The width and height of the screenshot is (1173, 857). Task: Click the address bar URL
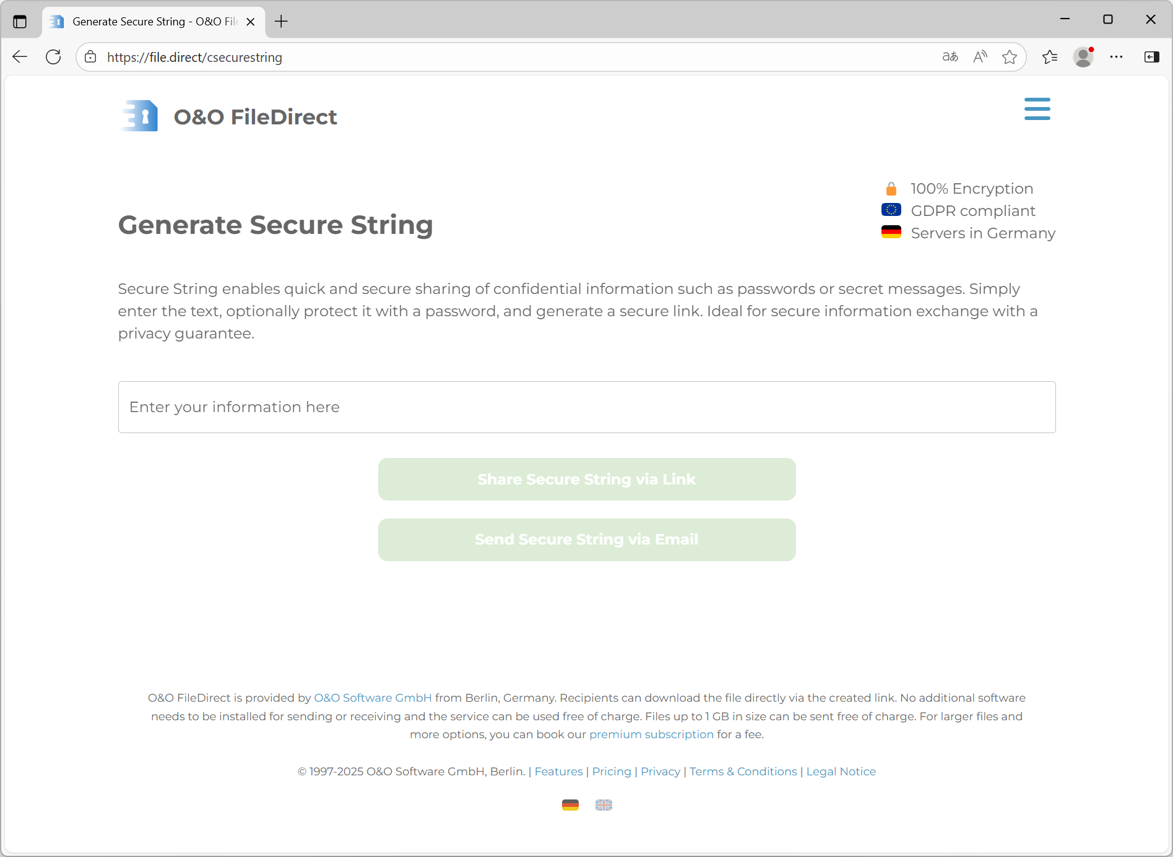coord(194,58)
